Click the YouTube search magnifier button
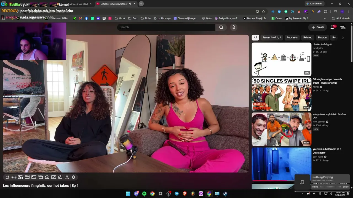The height and width of the screenshot is (198, 353). 221,27
